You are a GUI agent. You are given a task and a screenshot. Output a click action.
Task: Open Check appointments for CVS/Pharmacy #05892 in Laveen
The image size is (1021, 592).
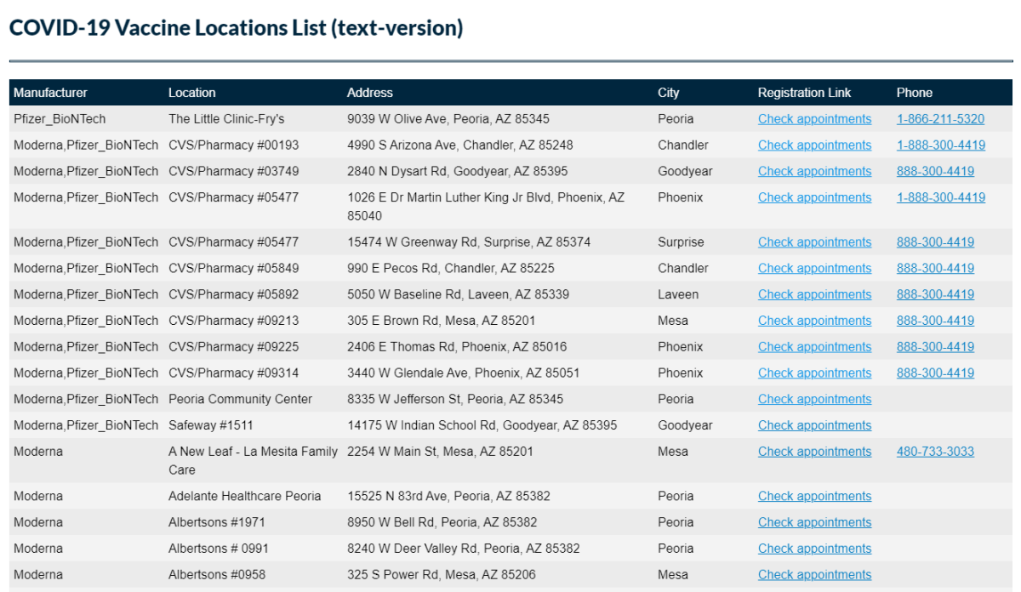[x=814, y=294]
